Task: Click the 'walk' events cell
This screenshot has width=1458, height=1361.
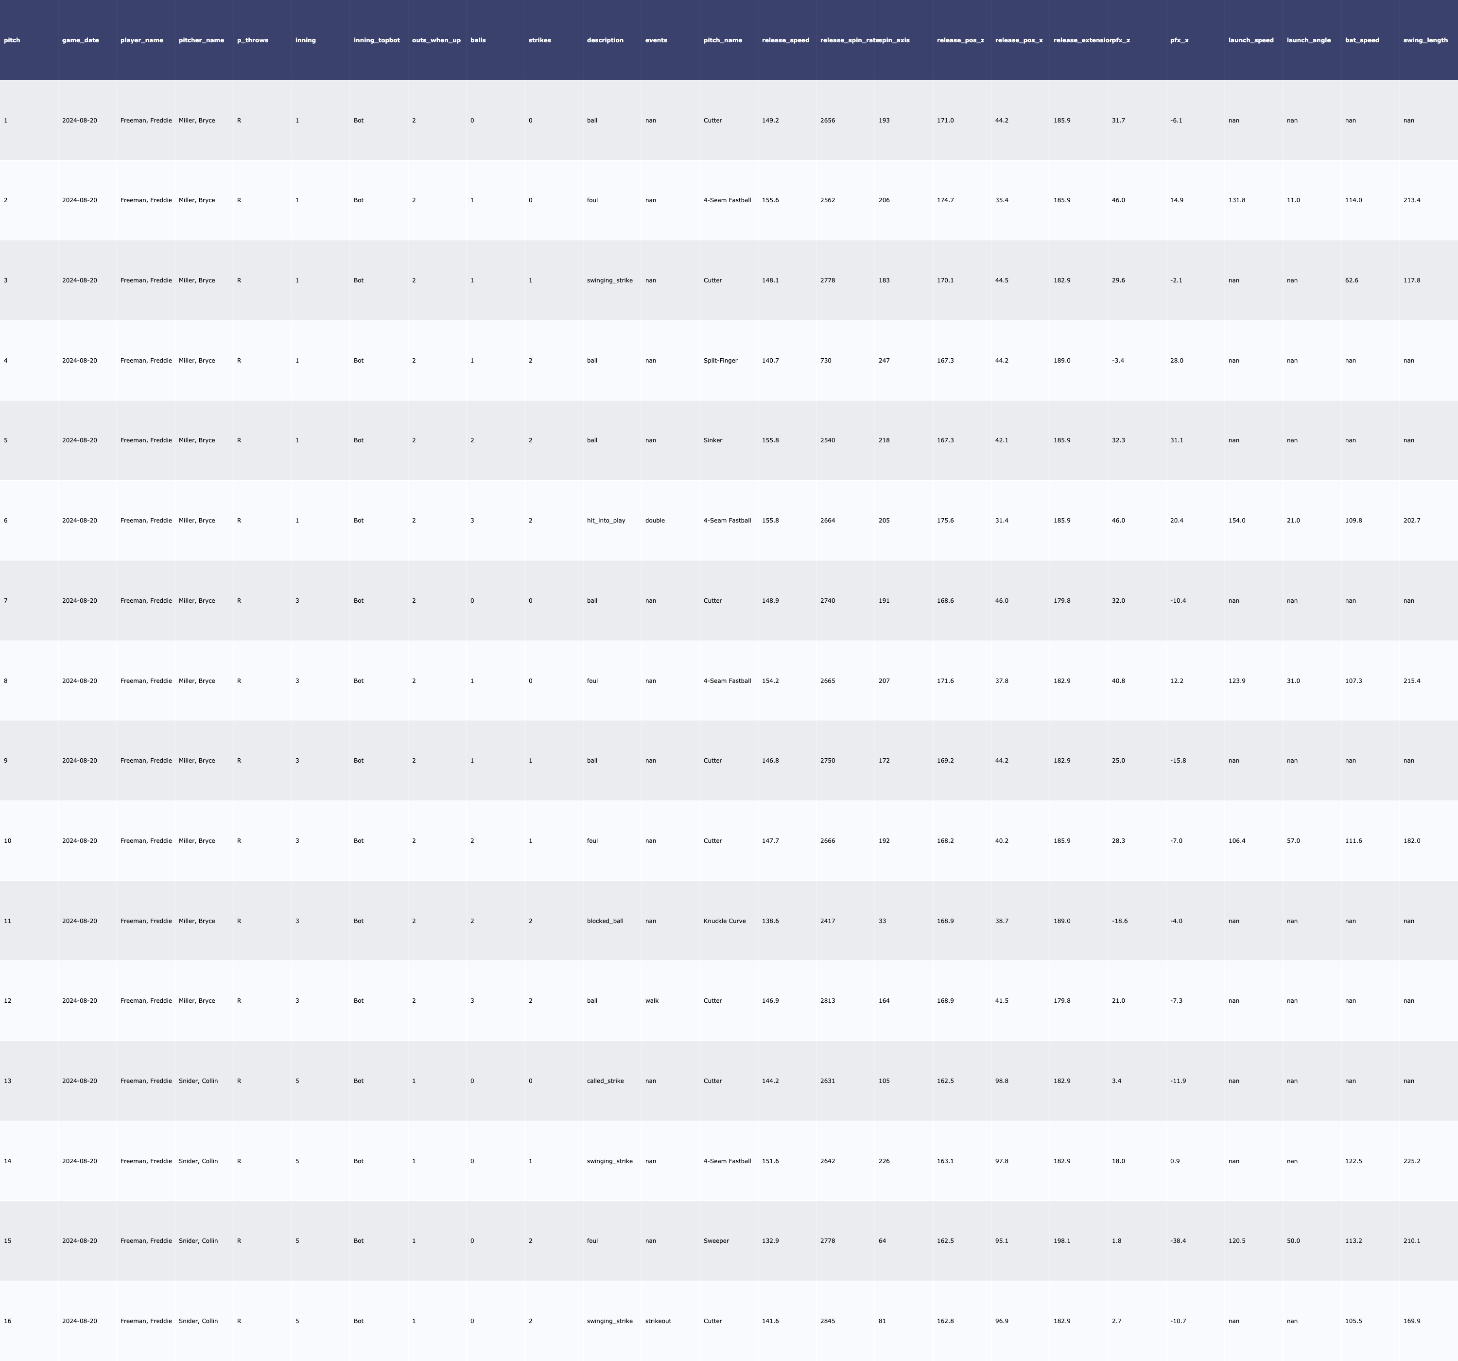Action: 652,1001
